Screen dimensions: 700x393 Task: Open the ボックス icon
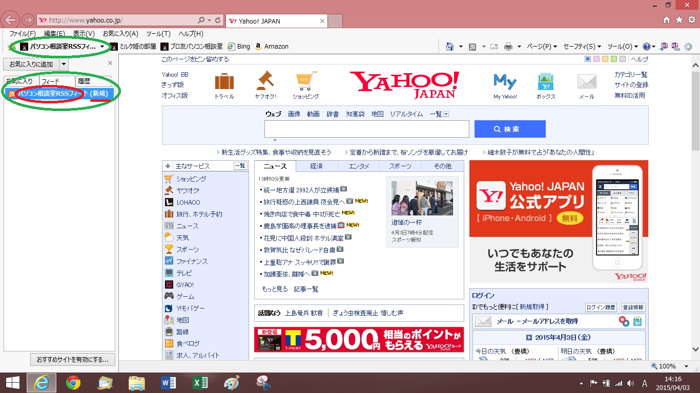click(x=546, y=82)
